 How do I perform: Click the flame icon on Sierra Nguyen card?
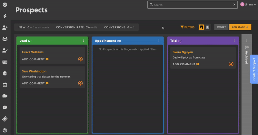[x=231, y=64]
